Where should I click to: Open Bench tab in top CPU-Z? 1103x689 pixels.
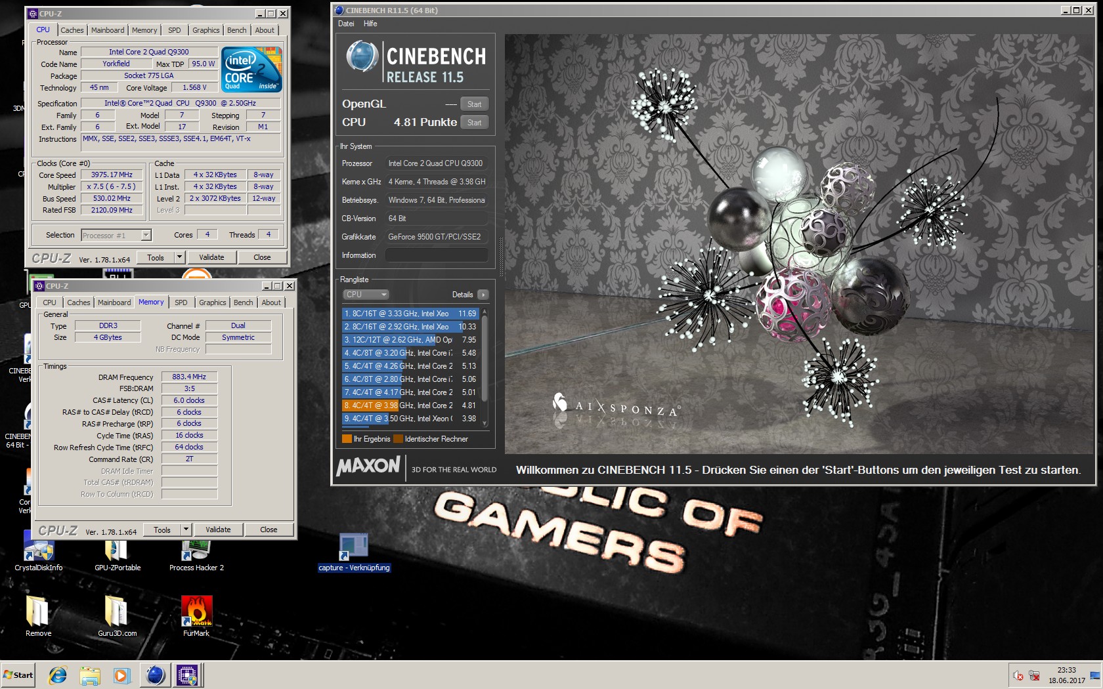tap(236, 30)
